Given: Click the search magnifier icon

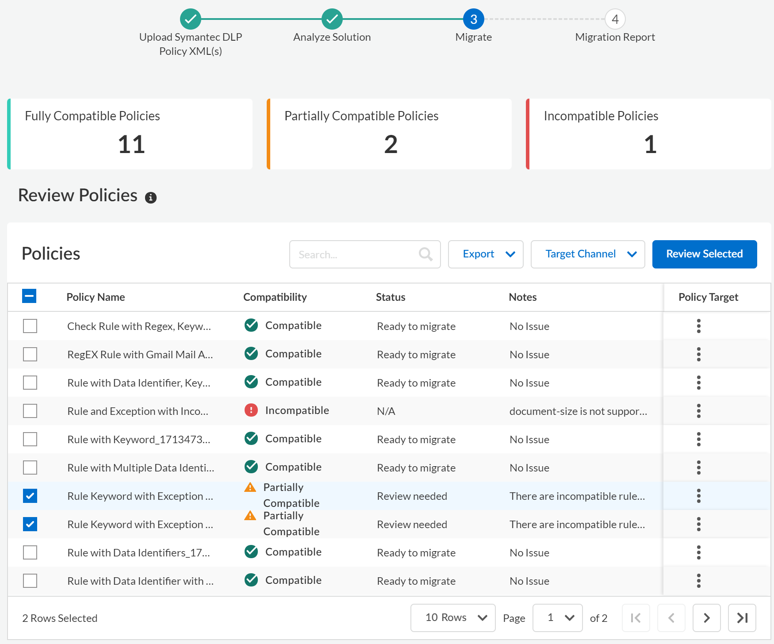Looking at the screenshot, I should point(425,254).
